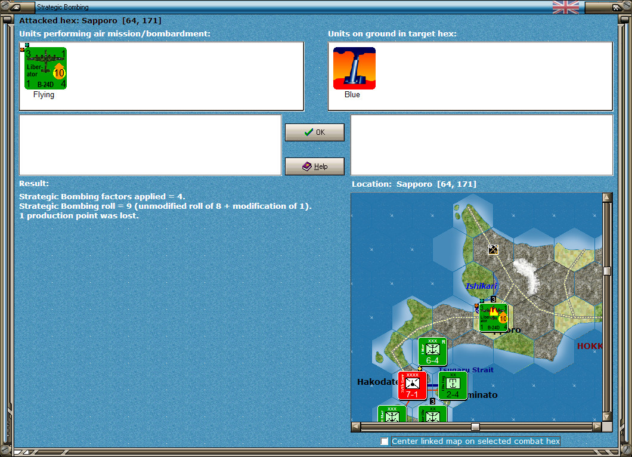Click the system menu icon left of the Strategic Bombing title
The width and height of the screenshot is (632, 457).
[x=16, y=7]
